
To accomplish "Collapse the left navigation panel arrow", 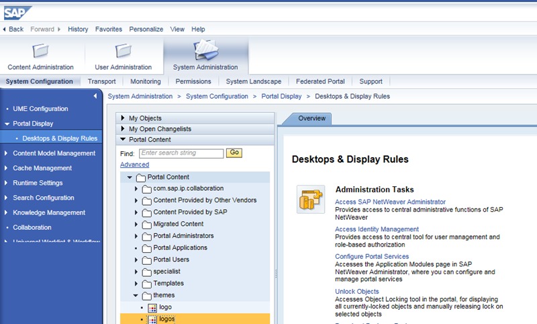I will (x=95, y=96).
